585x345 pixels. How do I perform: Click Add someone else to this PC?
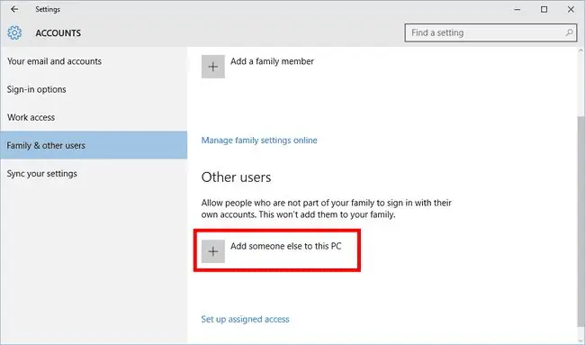[x=286, y=246]
